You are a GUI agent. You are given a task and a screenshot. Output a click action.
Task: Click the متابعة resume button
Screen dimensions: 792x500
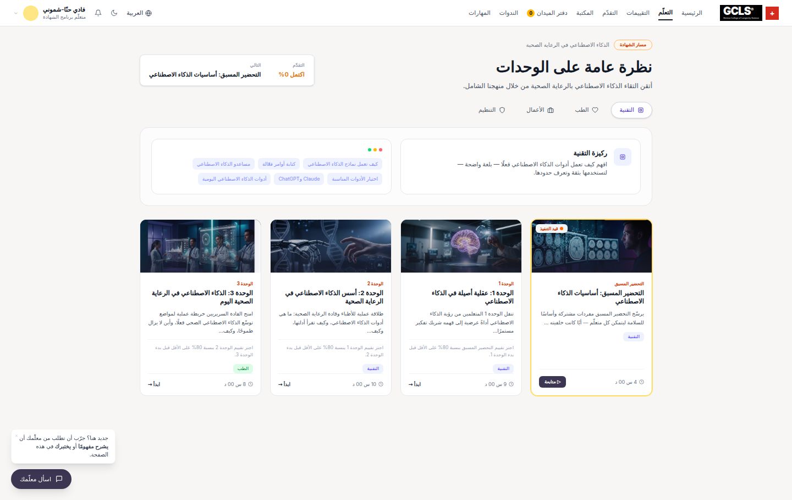[552, 382]
